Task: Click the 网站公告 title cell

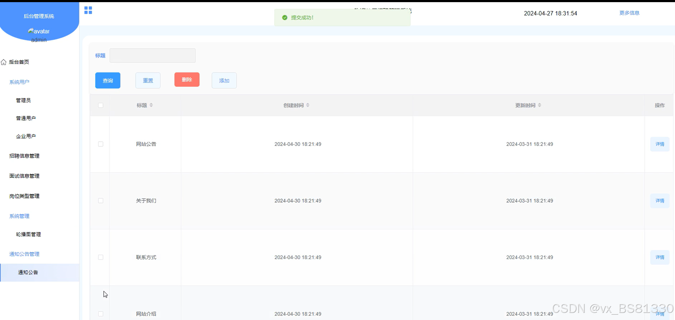Action: [x=146, y=144]
